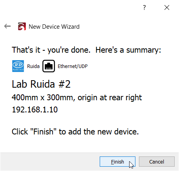The image size is (179, 171).
Task: Click the "origin at rear right" text
Action: click(110, 97)
